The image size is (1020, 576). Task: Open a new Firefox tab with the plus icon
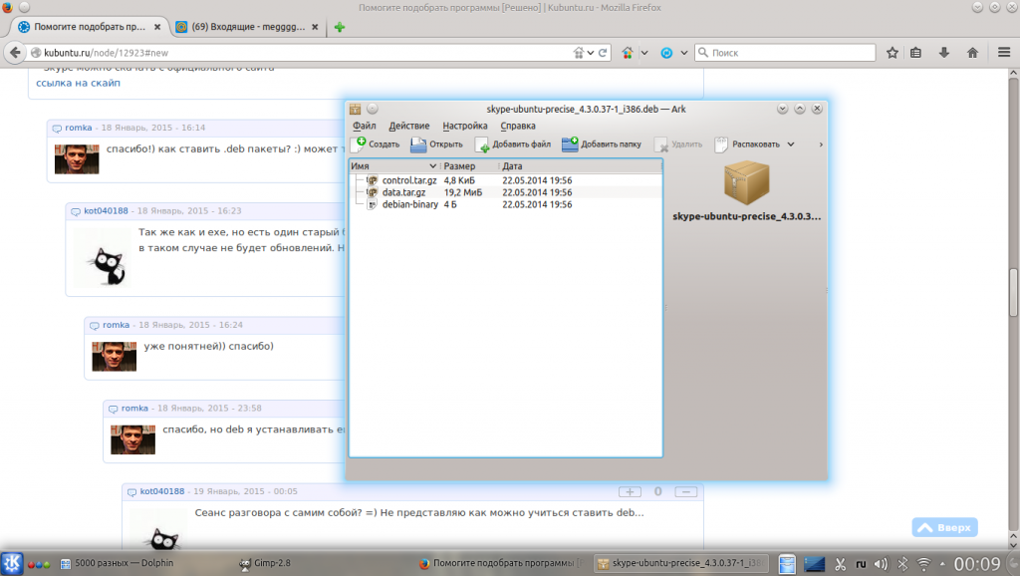[x=339, y=27]
